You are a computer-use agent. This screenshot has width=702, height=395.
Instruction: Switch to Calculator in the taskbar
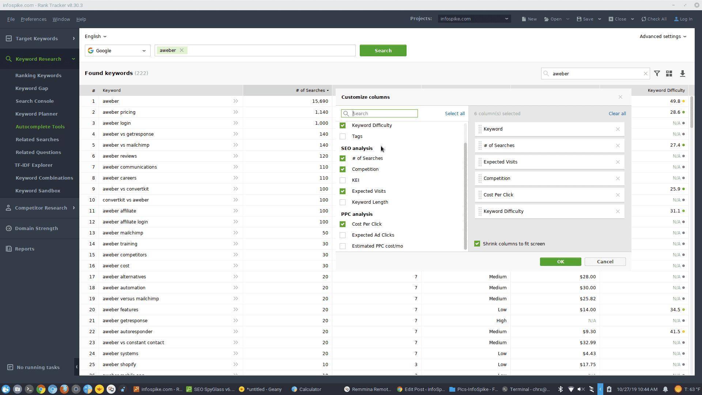tap(306, 389)
